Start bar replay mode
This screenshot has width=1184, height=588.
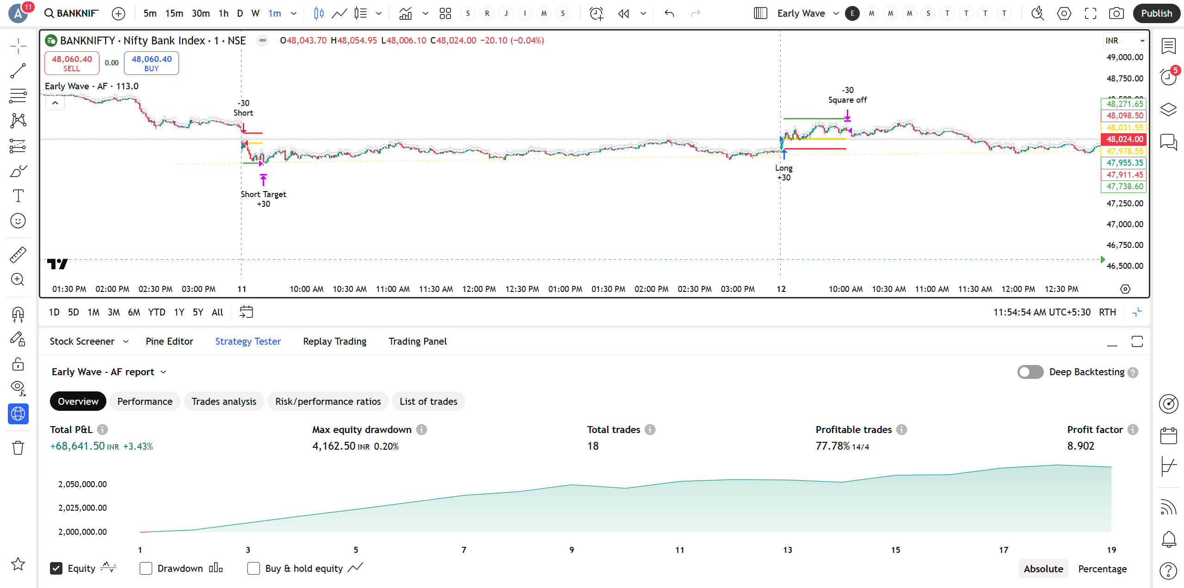pos(623,13)
